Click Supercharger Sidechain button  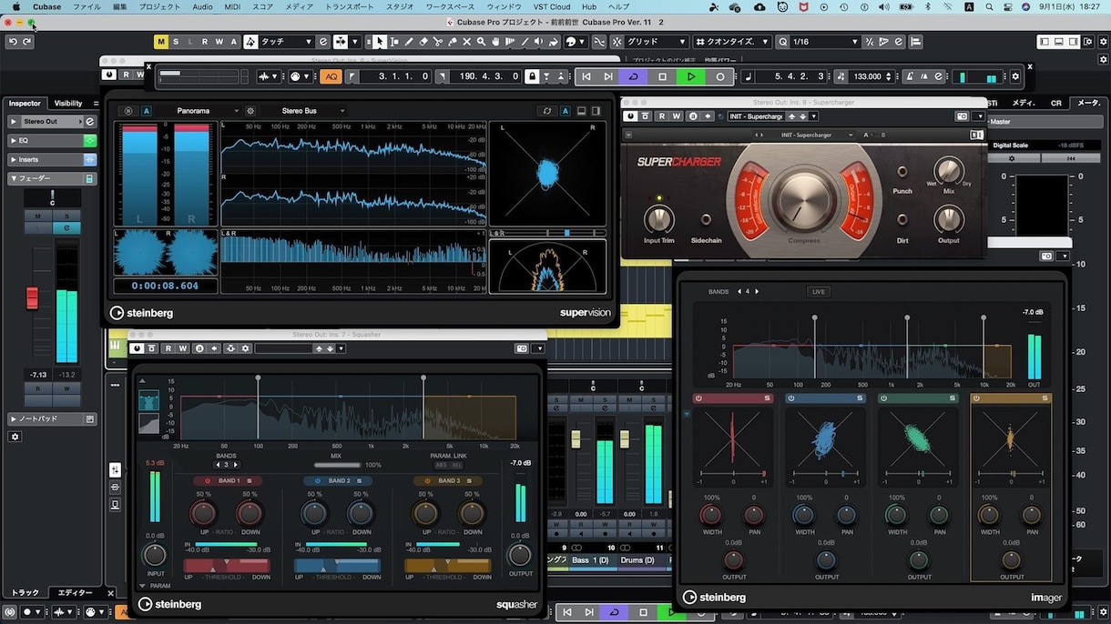tap(706, 220)
